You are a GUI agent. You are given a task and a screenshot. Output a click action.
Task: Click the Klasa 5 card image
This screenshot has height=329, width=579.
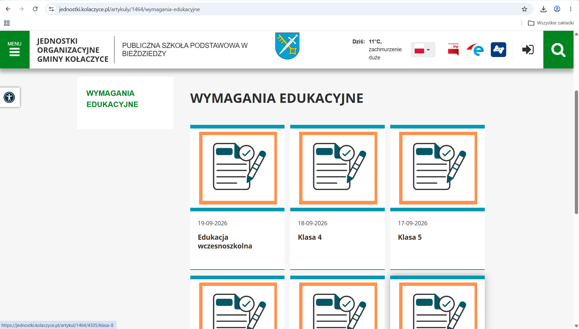437,168
